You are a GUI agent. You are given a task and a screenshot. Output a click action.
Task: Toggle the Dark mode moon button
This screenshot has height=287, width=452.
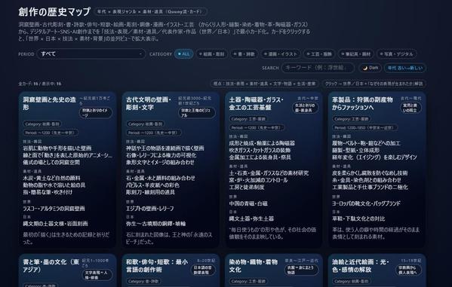[x=371, y=68]
